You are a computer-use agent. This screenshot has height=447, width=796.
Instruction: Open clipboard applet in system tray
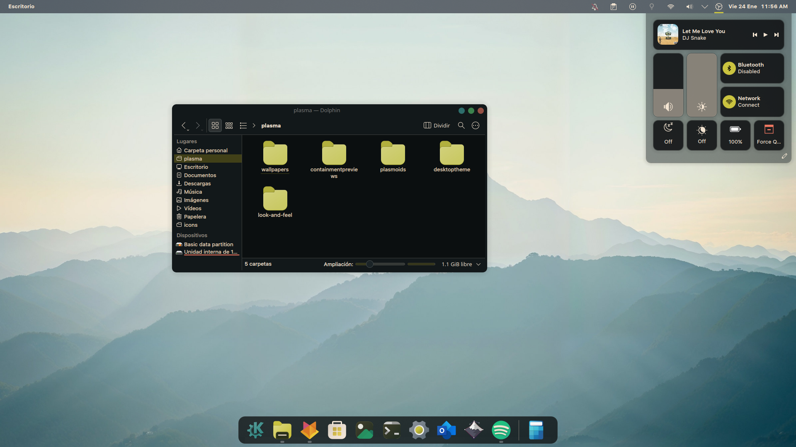(x=614, y=7)
